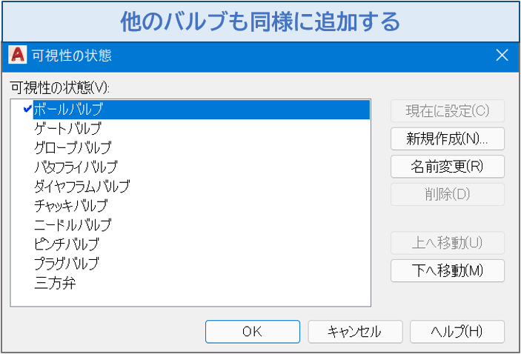
Task: Click the 新規作成(N)... button
Action: (x=447, y=138)
